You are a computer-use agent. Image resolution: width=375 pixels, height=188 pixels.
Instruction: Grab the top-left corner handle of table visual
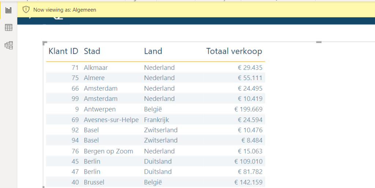coord(45,43)
